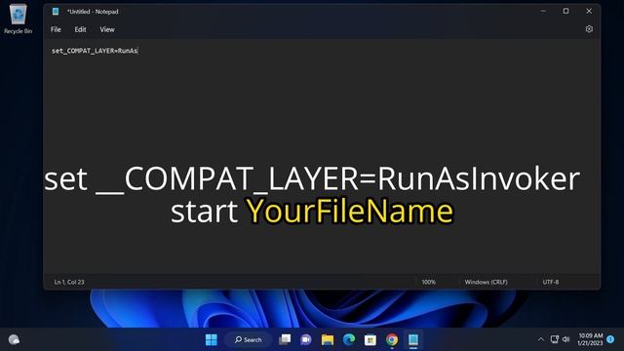Expand the hidden system tray icons chevron
This screenshot has height=351, width=624.
(540, 339)
